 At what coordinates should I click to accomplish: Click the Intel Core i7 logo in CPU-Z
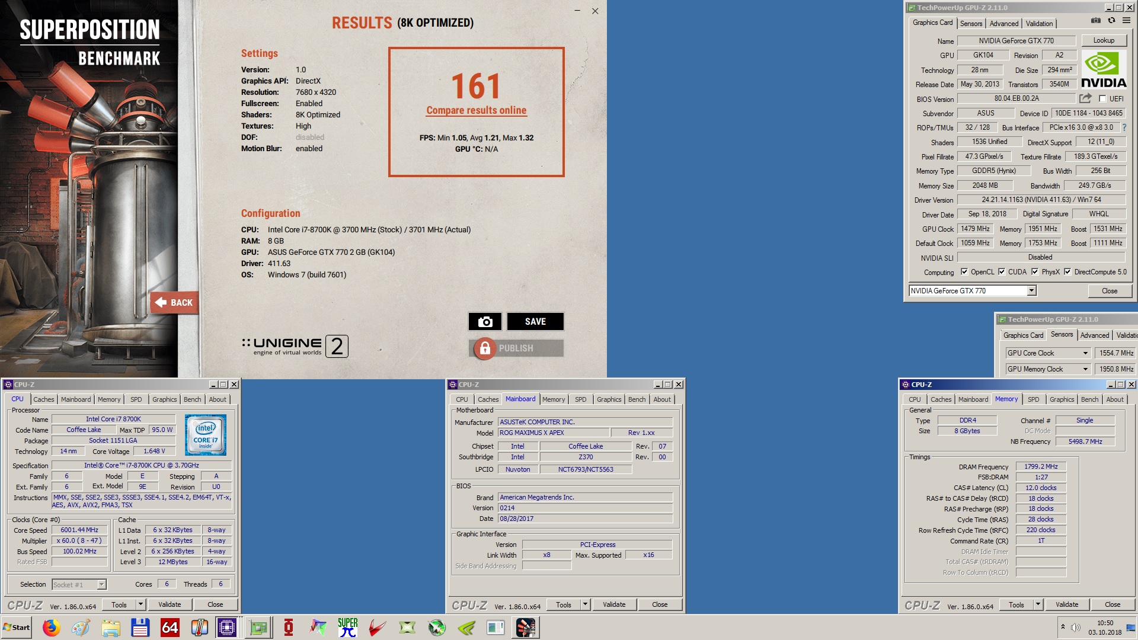(x=206, y=435)
